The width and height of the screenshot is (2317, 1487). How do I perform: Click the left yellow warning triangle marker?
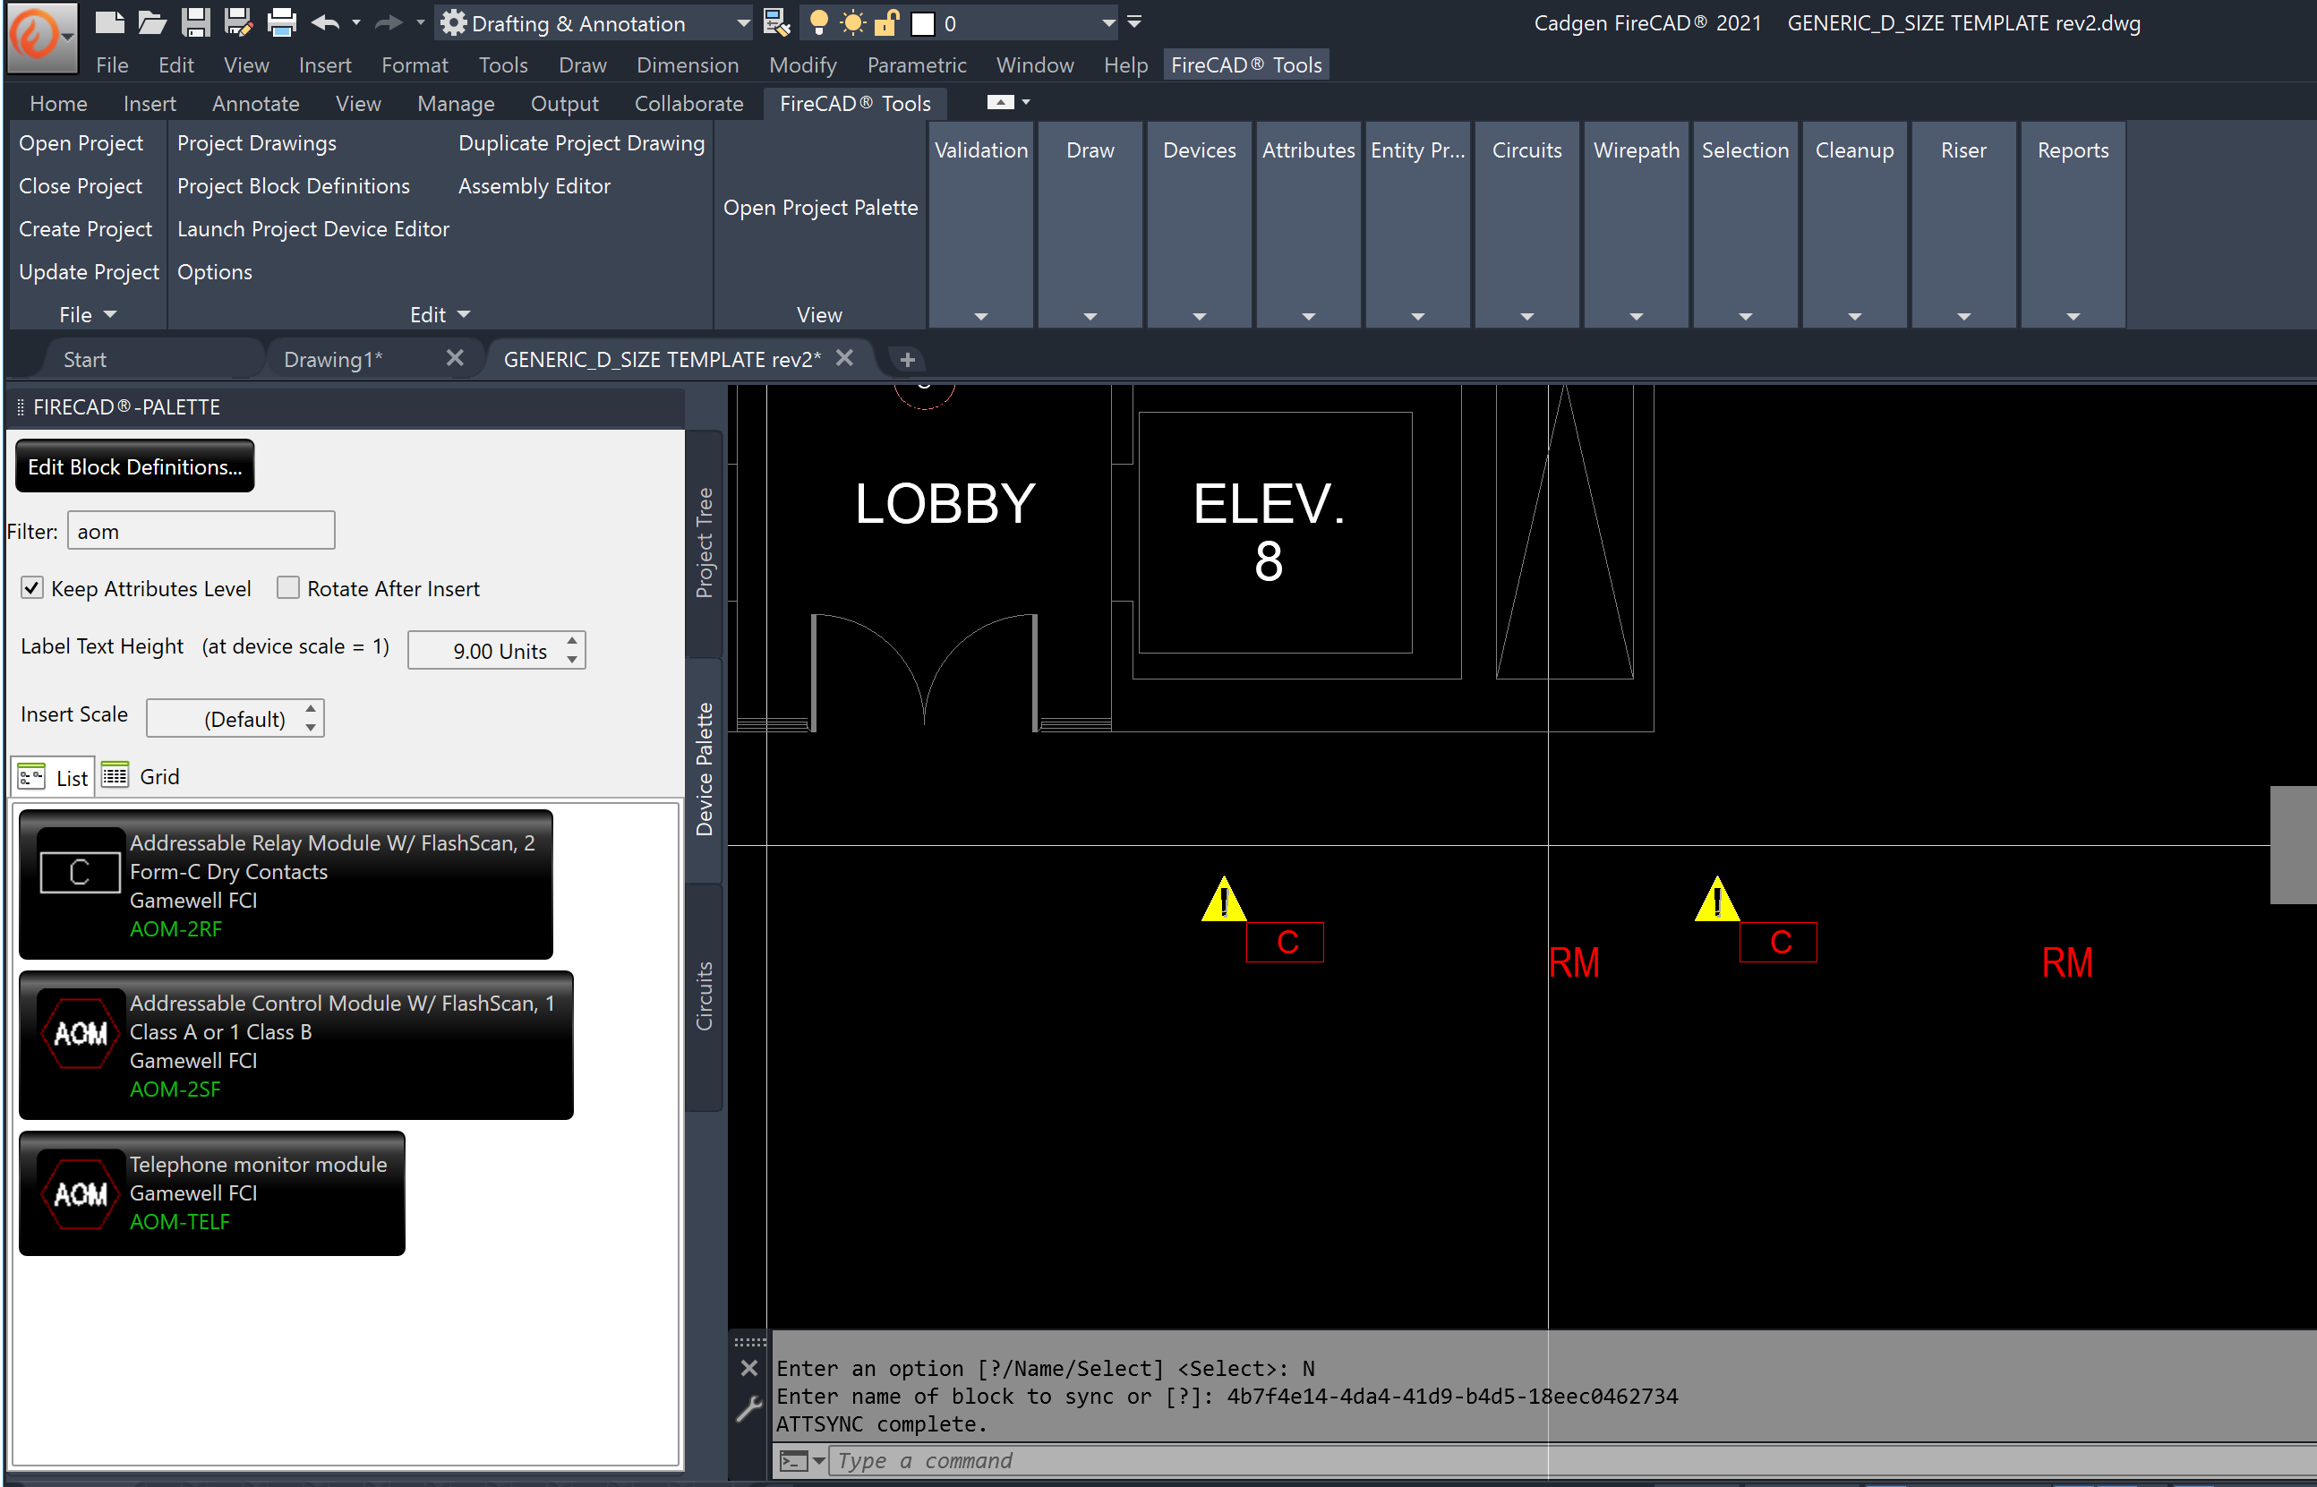[x=1223, y=900]
